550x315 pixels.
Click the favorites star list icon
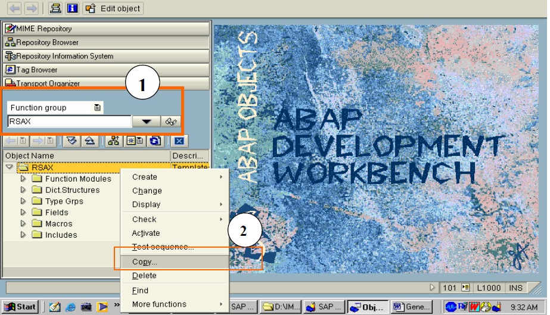(135, 141)
